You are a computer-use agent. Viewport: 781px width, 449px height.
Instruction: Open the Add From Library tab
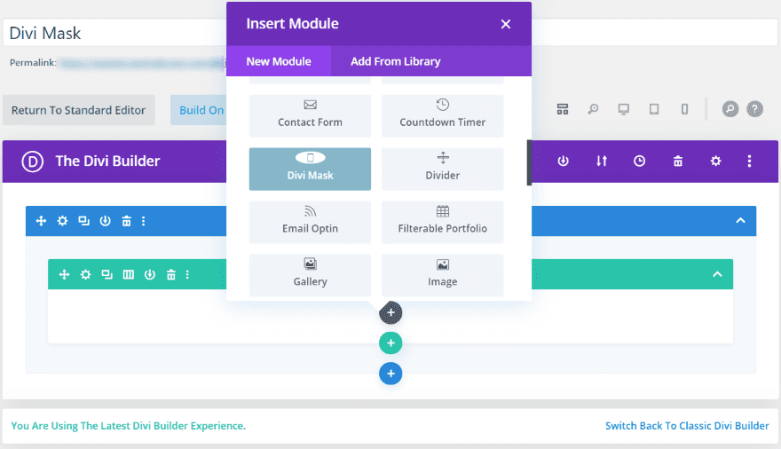coord(396,61)
